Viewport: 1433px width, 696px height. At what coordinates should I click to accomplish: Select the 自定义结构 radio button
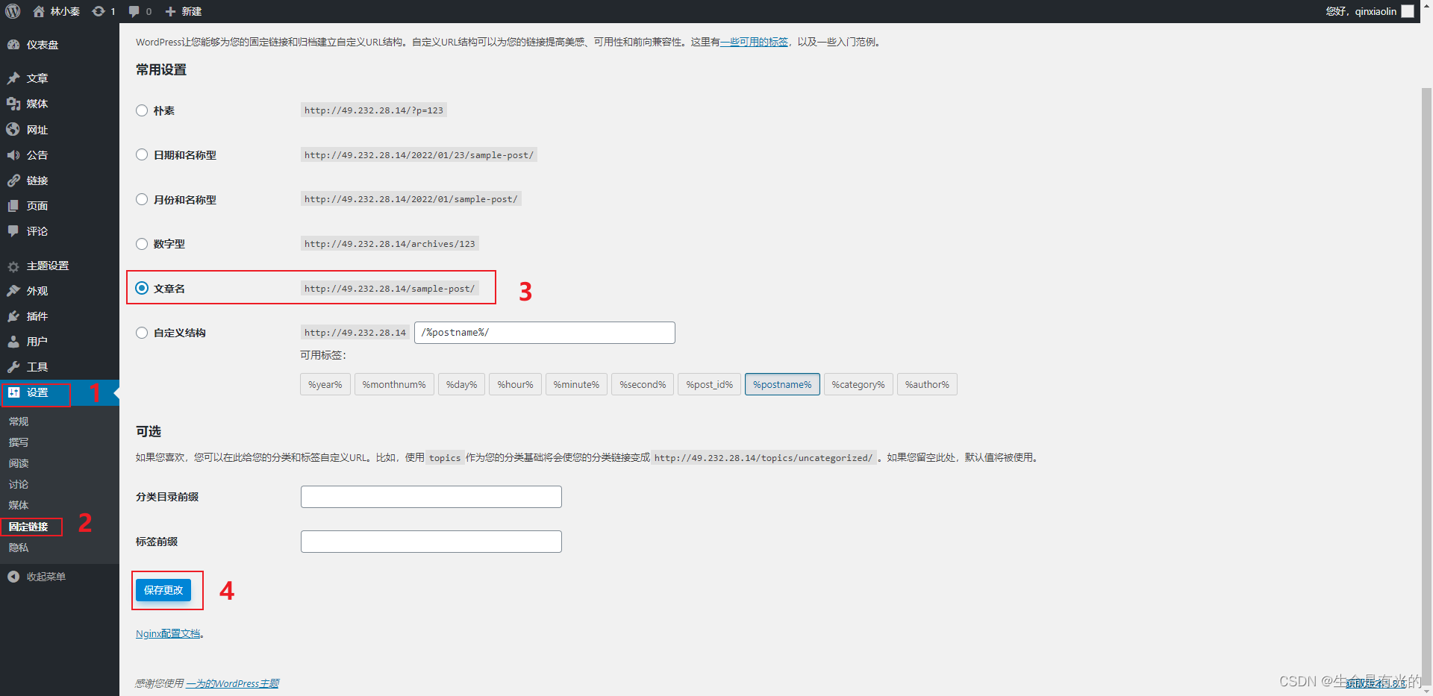click(x=142, y=333)
